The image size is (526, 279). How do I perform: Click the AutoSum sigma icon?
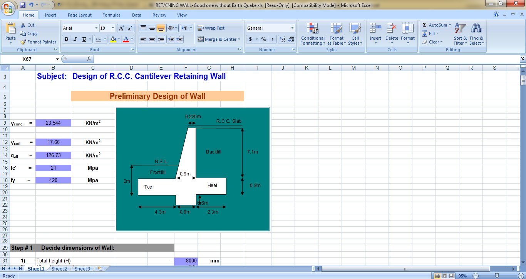click(x=424, y=25)
